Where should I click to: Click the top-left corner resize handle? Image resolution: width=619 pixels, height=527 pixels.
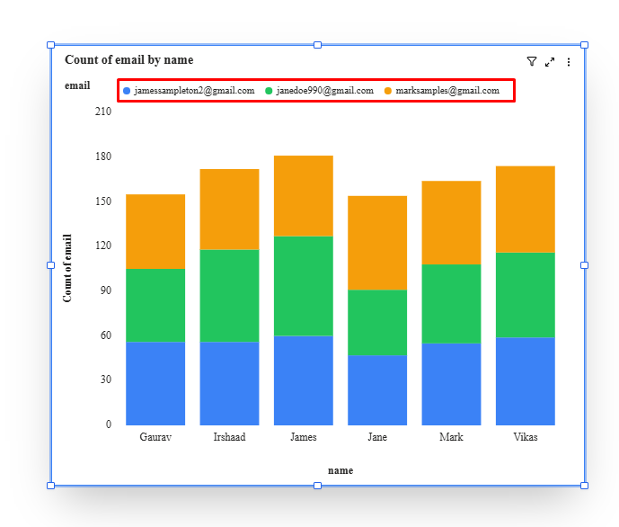(50, 45)
